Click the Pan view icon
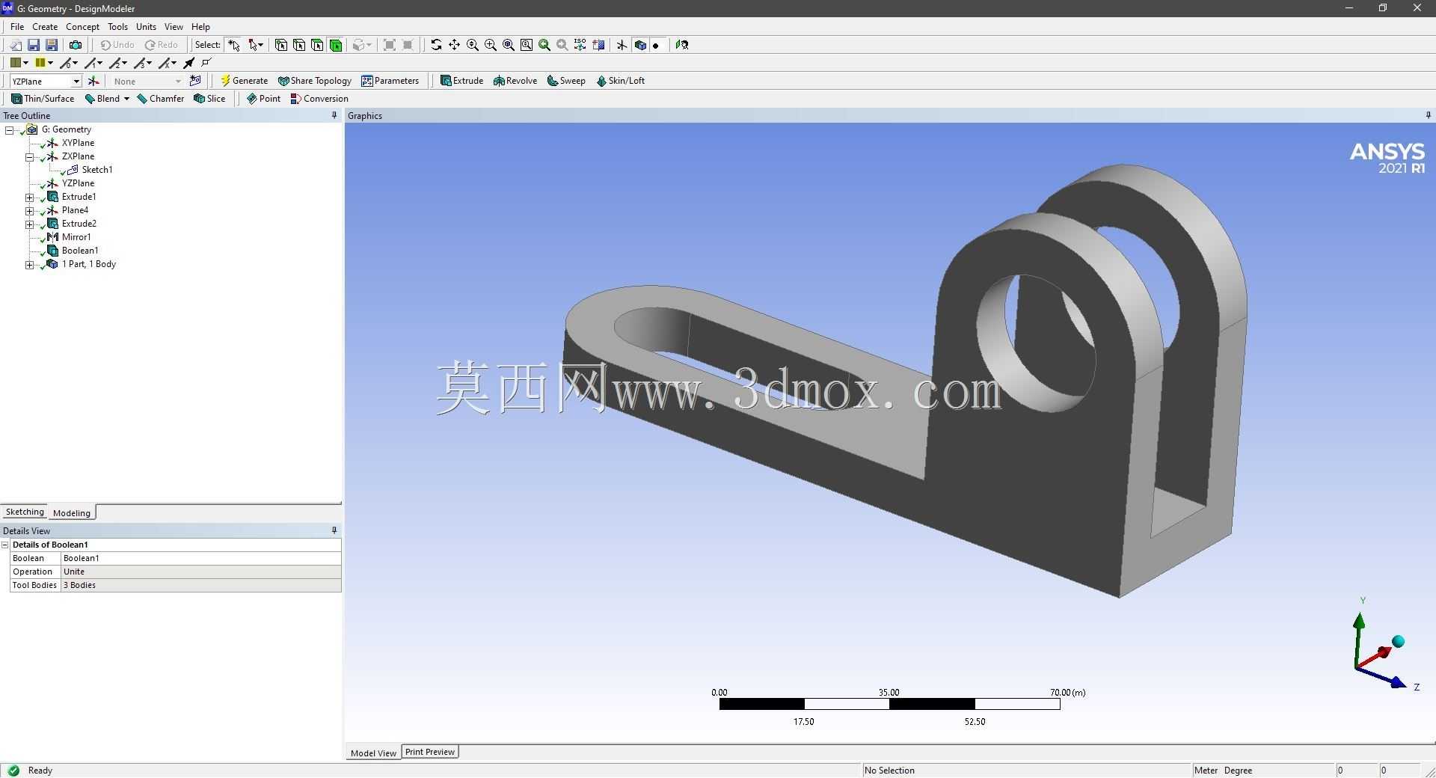Viewport: 1436px width, 778px height. [x=454, y=45]
